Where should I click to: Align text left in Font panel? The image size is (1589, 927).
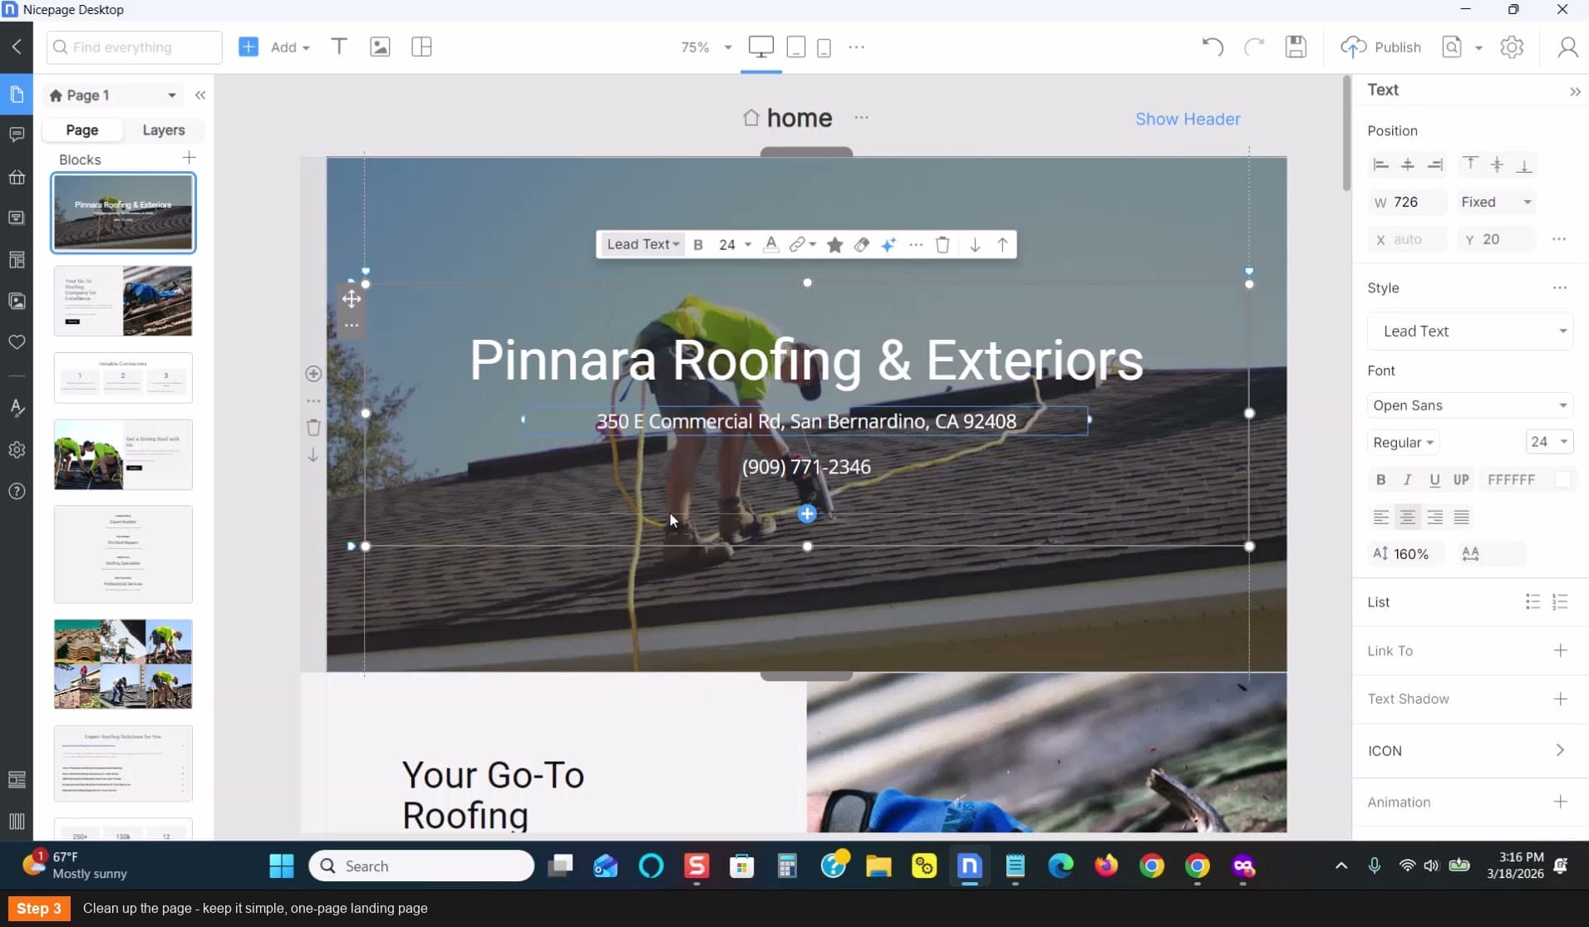coord(1381,517)
